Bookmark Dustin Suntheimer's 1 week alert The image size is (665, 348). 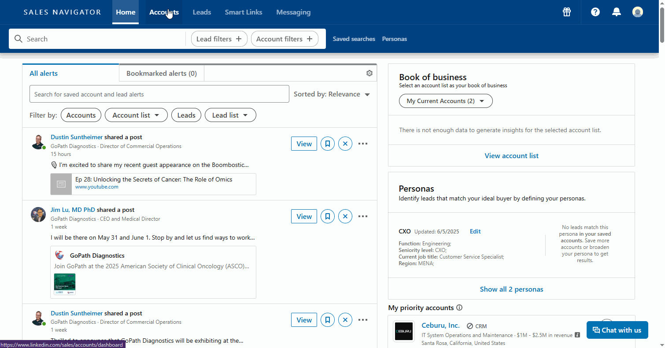328,320
